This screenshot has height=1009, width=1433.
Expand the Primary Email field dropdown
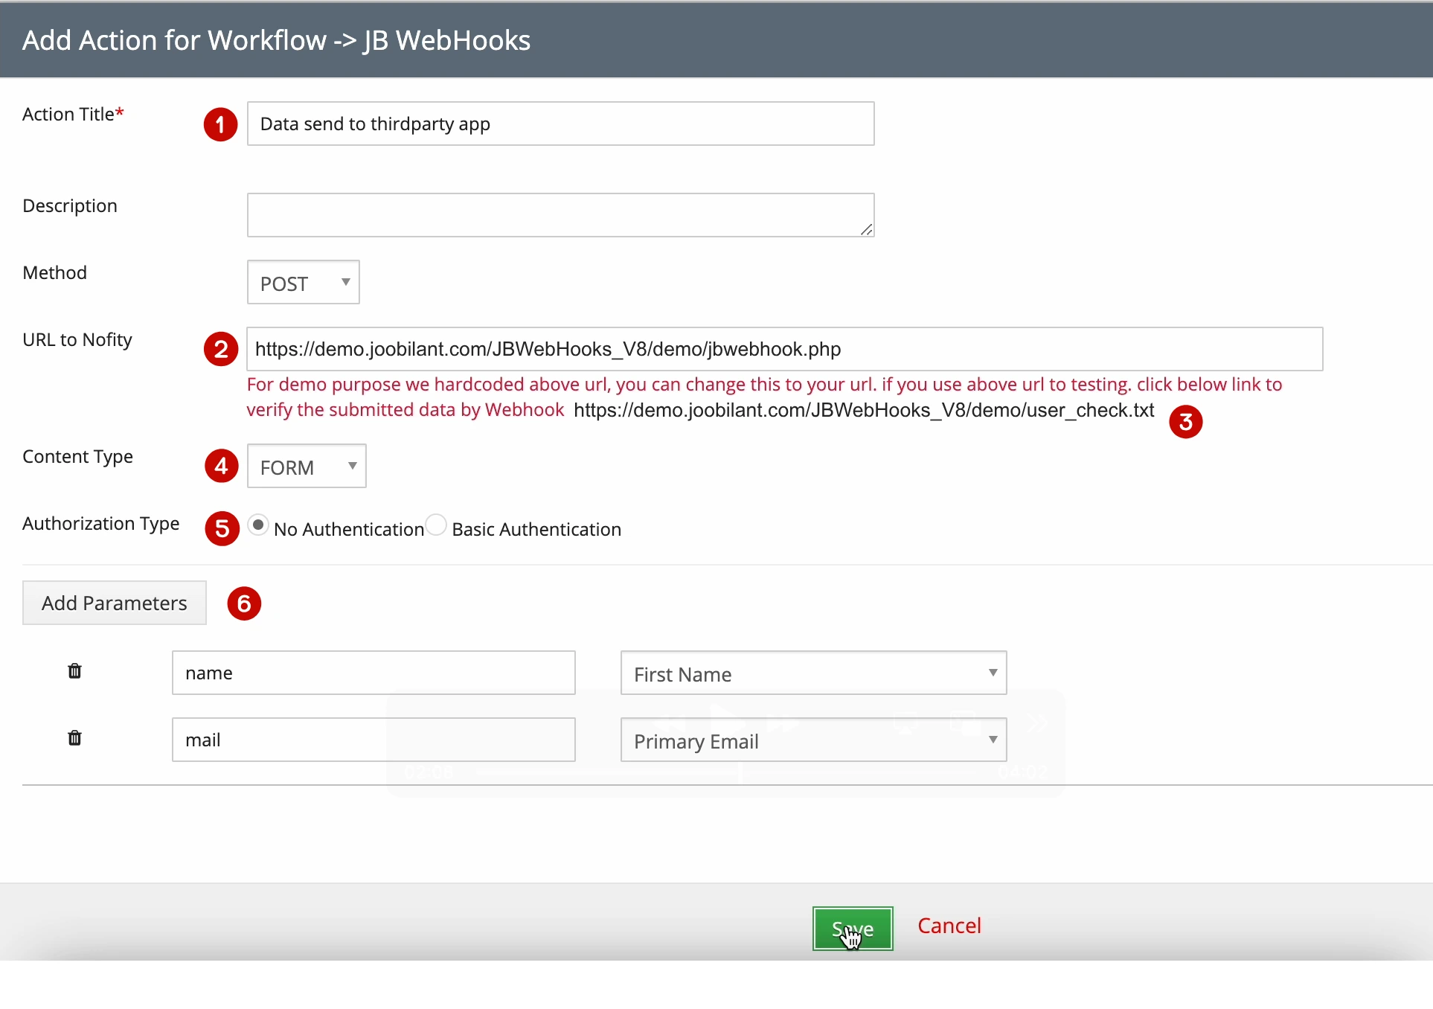pos(813,740)
